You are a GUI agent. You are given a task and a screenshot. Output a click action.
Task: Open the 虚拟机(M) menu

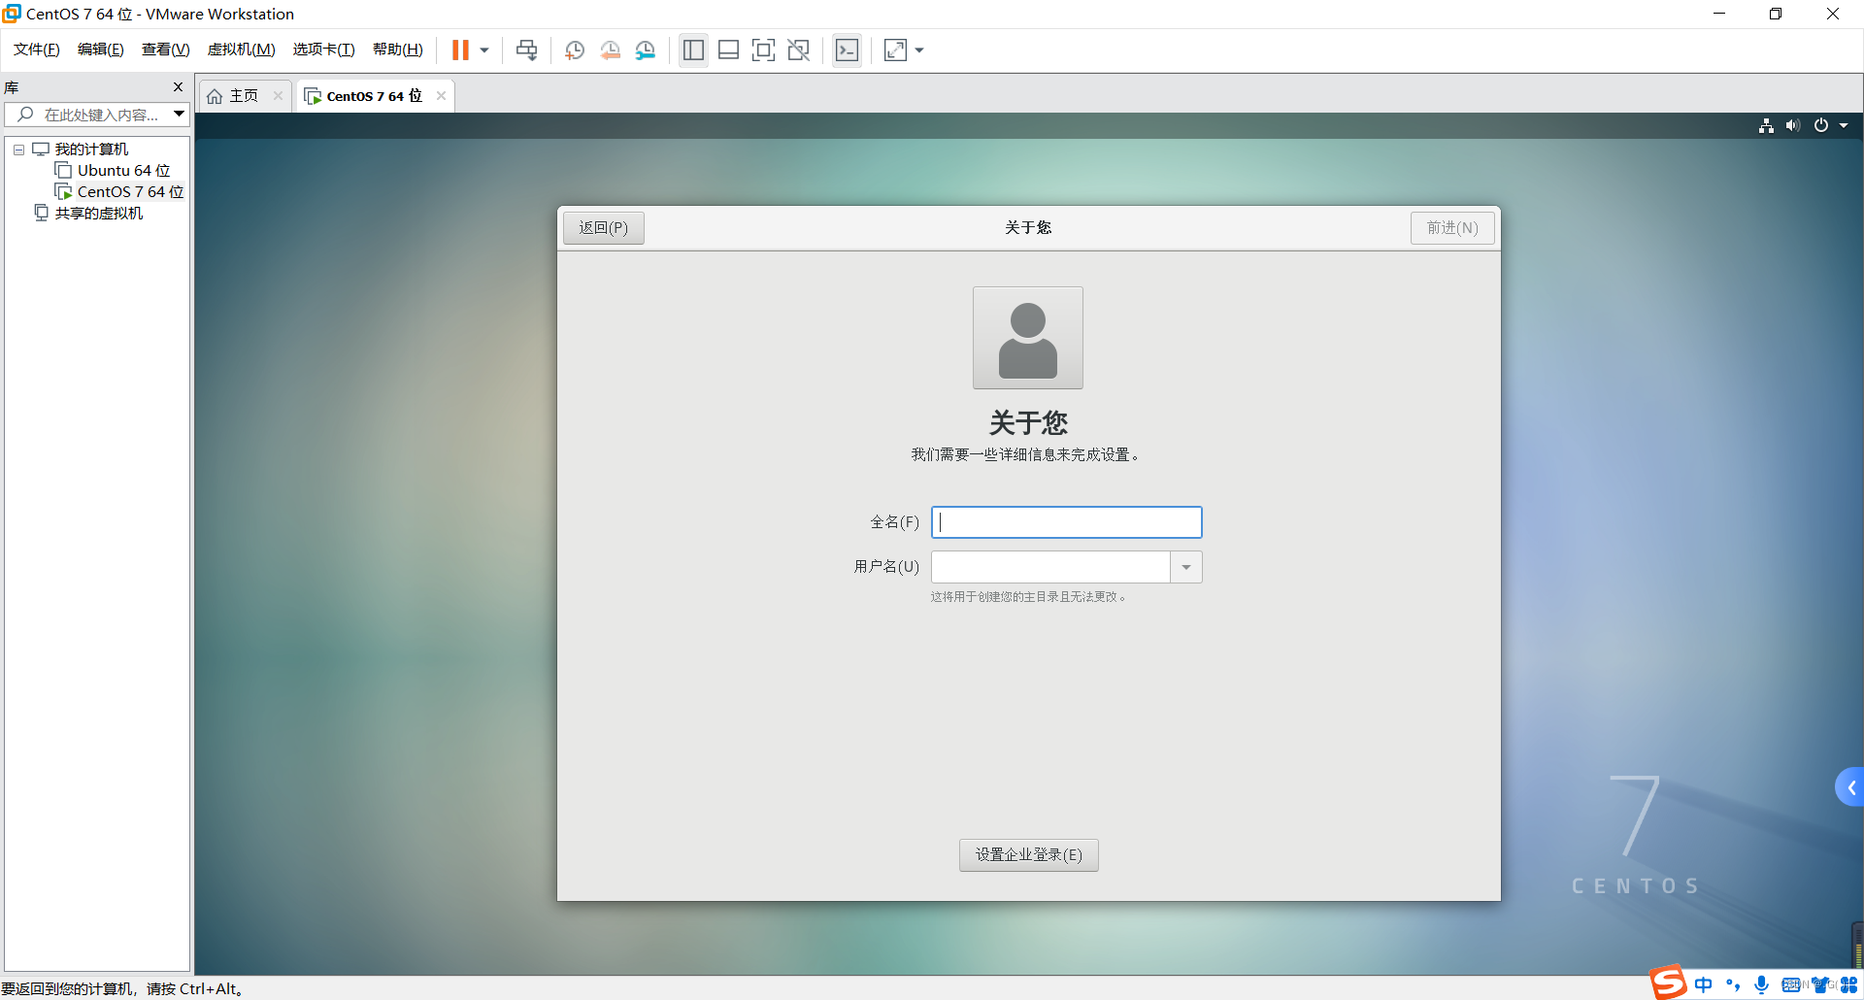[242, 50]
